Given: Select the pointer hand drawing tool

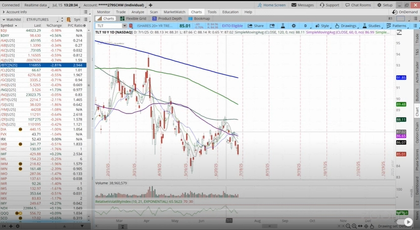Looking at the screenshot, I should [372, 226].
